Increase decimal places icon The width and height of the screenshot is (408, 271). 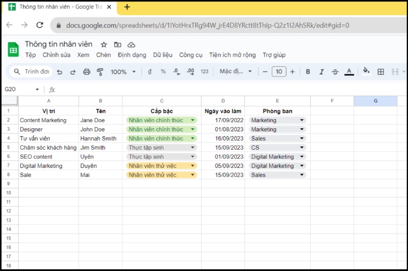point(190,72)
